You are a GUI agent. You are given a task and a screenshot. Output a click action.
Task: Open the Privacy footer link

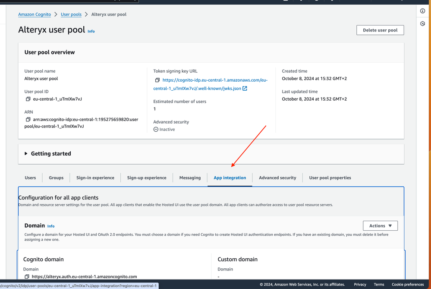tap(360, 284)
